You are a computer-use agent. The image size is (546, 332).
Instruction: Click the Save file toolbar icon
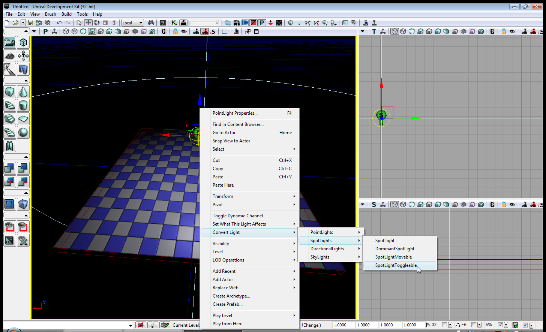tap(30, 23)
